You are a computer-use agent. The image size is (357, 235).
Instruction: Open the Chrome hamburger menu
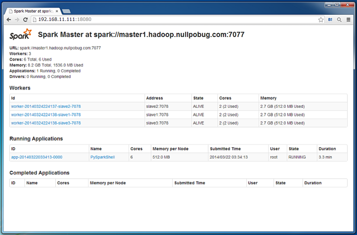tap(348, 20)
